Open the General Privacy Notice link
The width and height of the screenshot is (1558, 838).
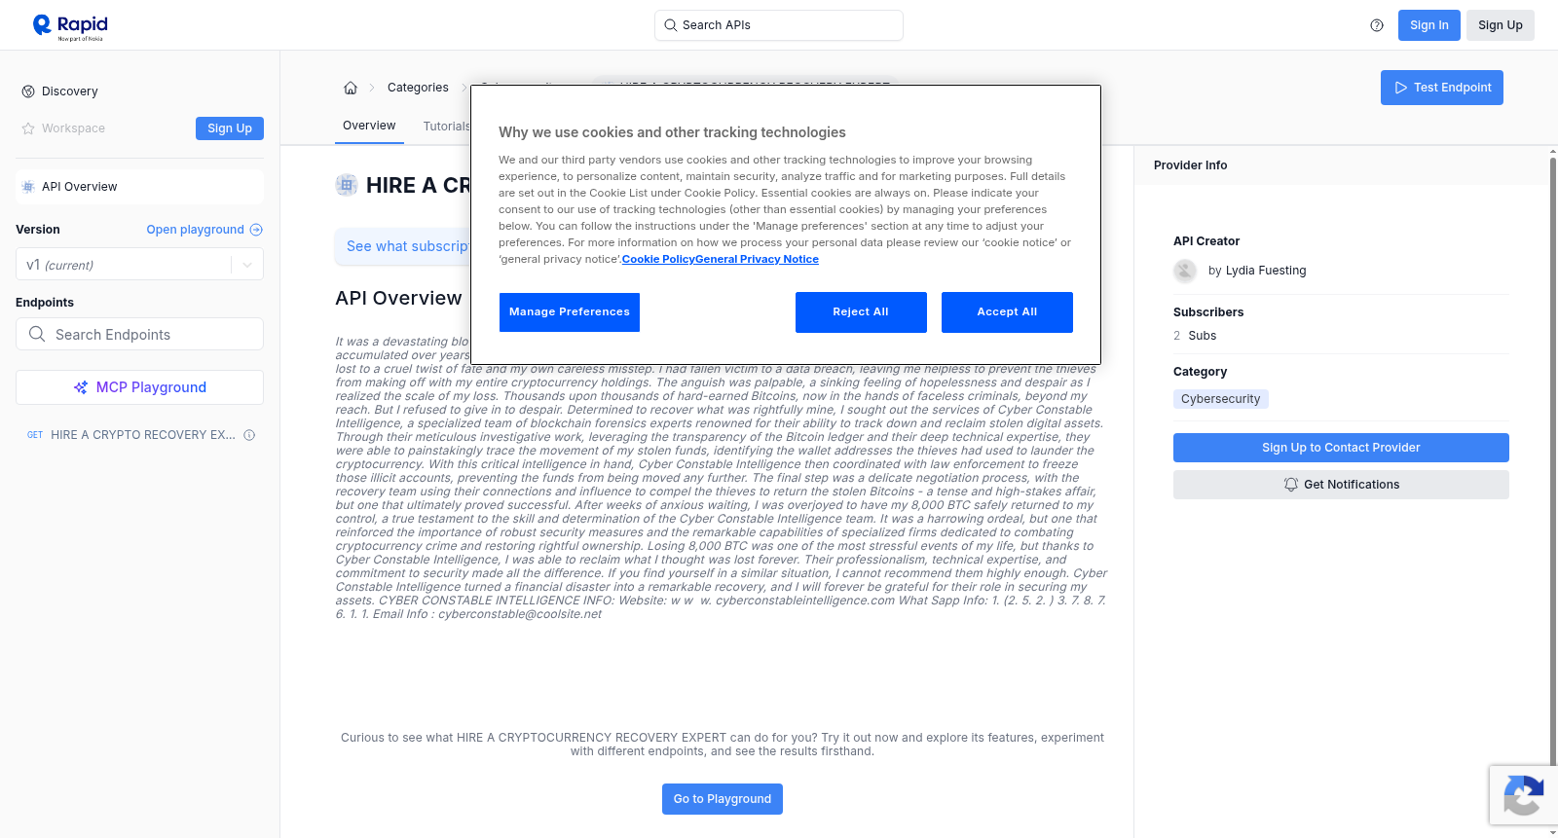tap(757, 259)
